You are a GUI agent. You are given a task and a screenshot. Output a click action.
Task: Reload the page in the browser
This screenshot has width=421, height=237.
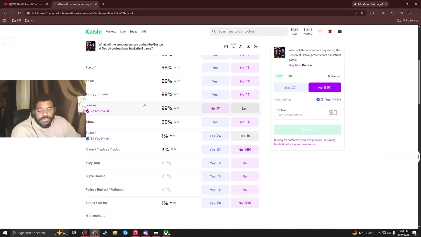[19, 13]
